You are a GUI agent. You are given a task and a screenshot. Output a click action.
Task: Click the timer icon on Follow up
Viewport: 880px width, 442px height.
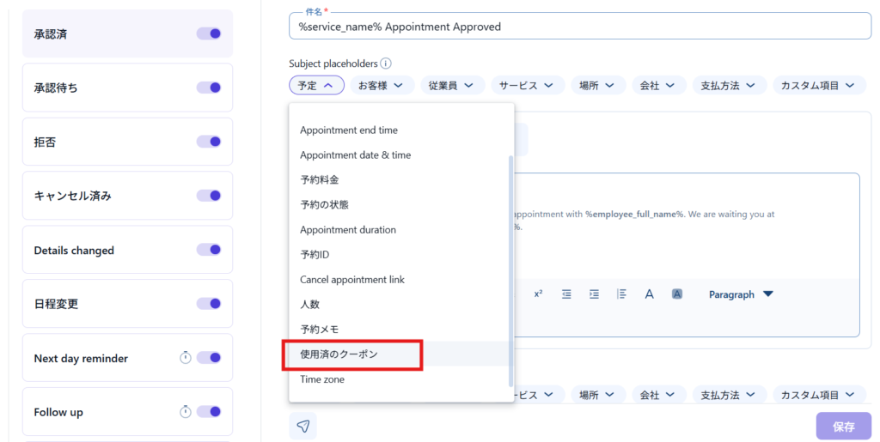[x=185, y=412]
